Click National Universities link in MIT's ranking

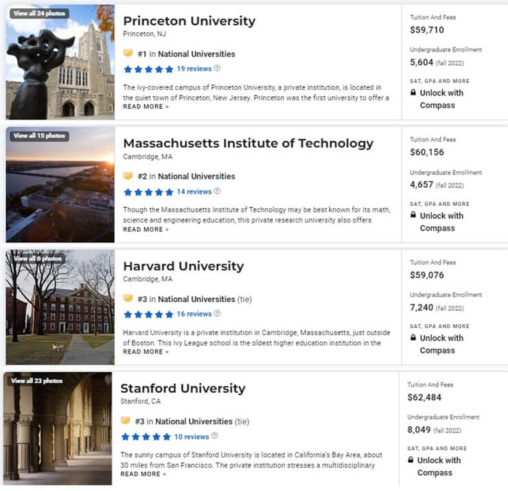click(x=196, y=176)
